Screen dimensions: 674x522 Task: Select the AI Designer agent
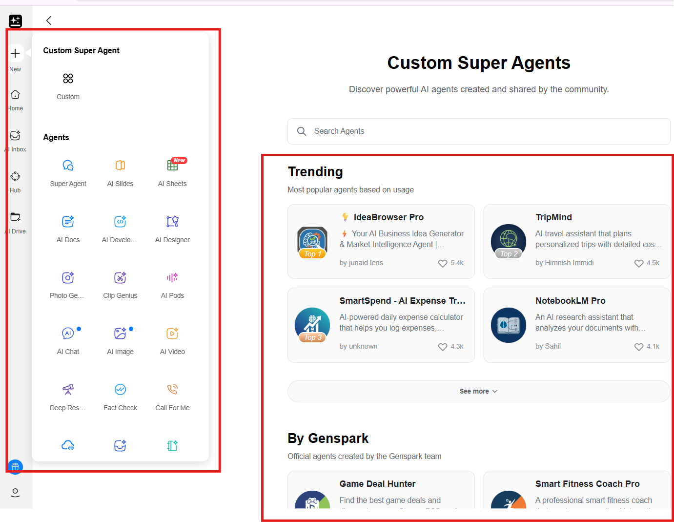coord(172,228)
